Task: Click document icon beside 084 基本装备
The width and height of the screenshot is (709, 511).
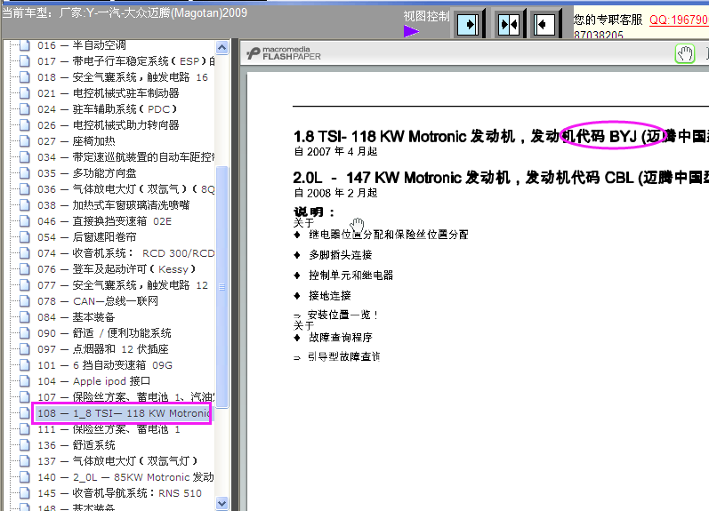Action: pos(25,317)
